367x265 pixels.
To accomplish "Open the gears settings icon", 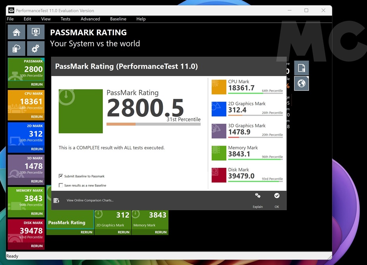I will tap(35, 48).
